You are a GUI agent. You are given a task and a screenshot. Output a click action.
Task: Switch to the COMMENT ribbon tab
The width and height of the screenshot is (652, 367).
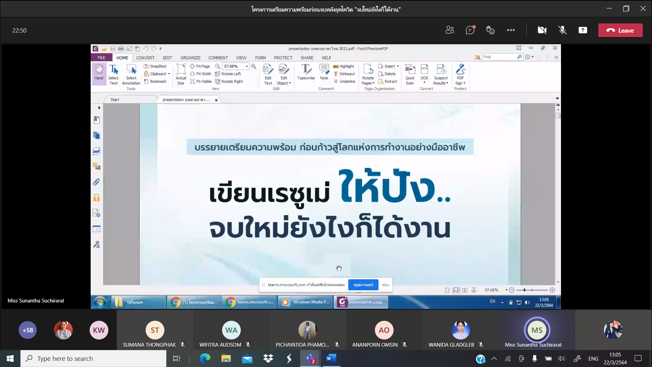click(218, 58)
